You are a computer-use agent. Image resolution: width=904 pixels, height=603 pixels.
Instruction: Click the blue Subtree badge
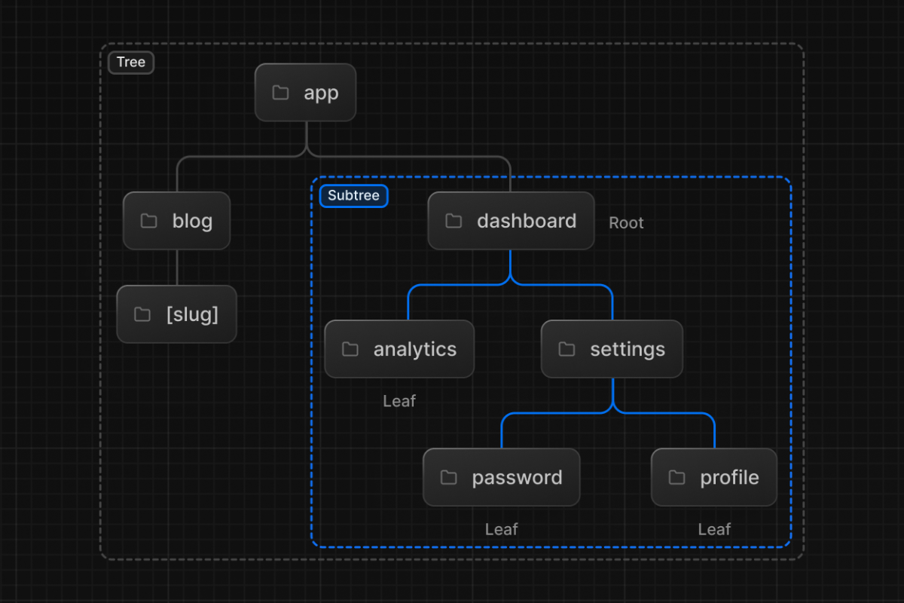tap(353, 196)
